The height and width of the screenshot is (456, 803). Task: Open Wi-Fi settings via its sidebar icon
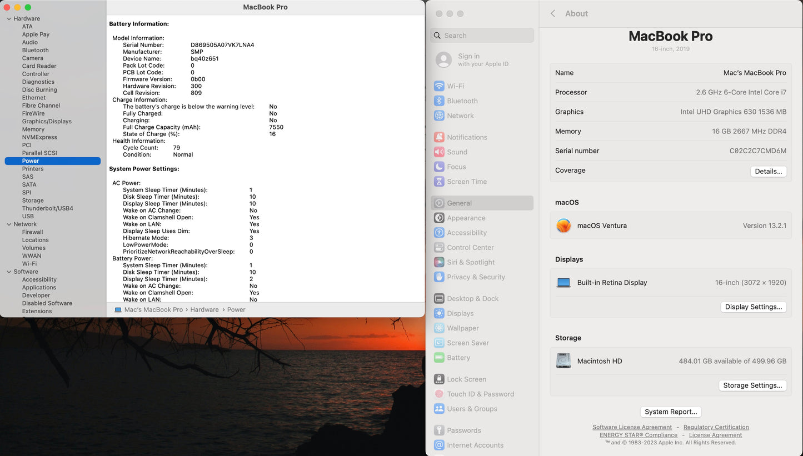(439, 86)
